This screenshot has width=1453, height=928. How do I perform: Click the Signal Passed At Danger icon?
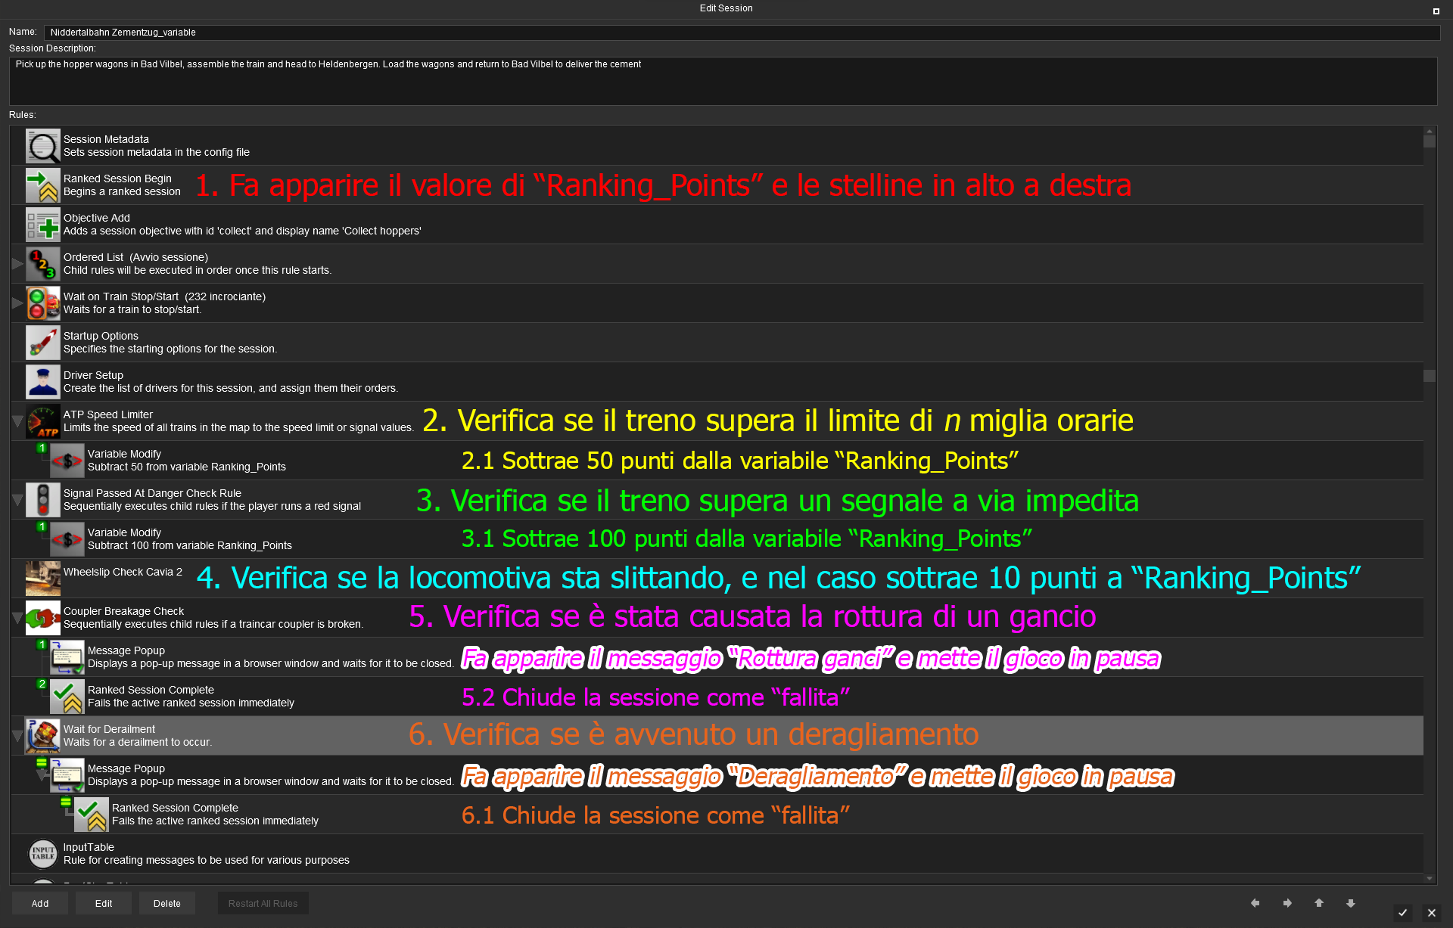42,500
